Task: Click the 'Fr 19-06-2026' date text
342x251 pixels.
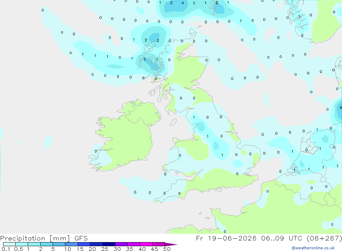Action: click(226, 238)
